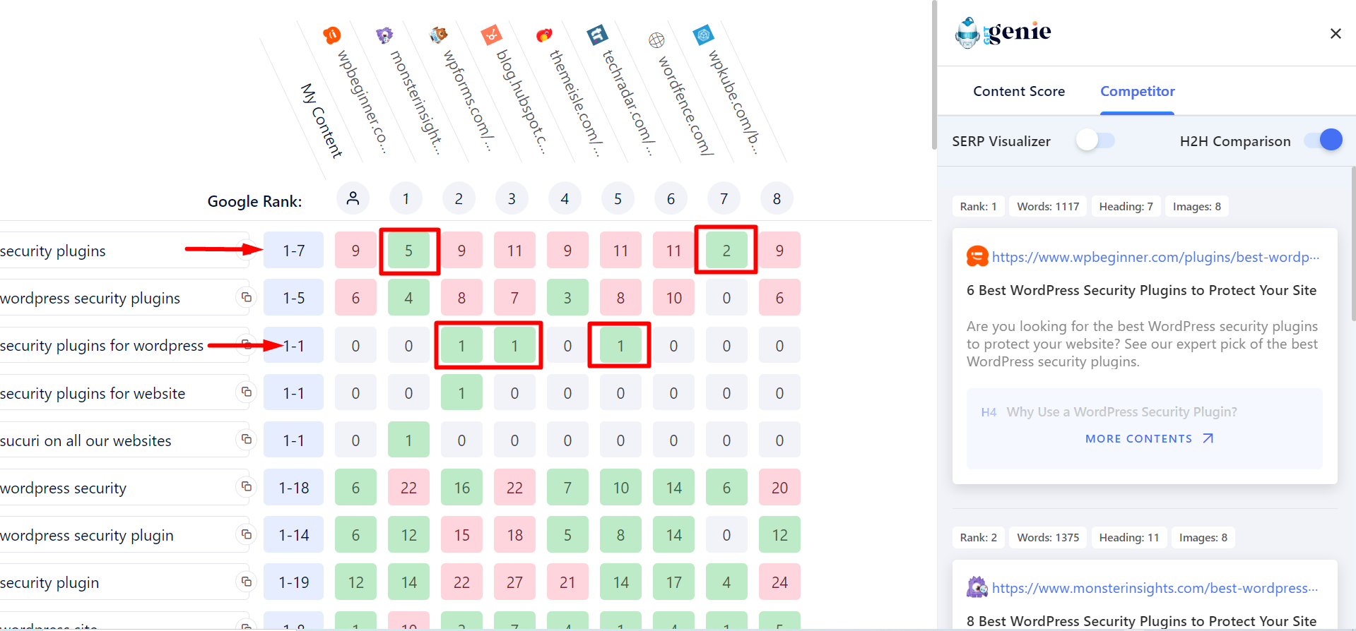The height and width of the screenshot is (631, 1356).
Task: Click the 'Words: 1375' tag
Action: (1048, 537)
